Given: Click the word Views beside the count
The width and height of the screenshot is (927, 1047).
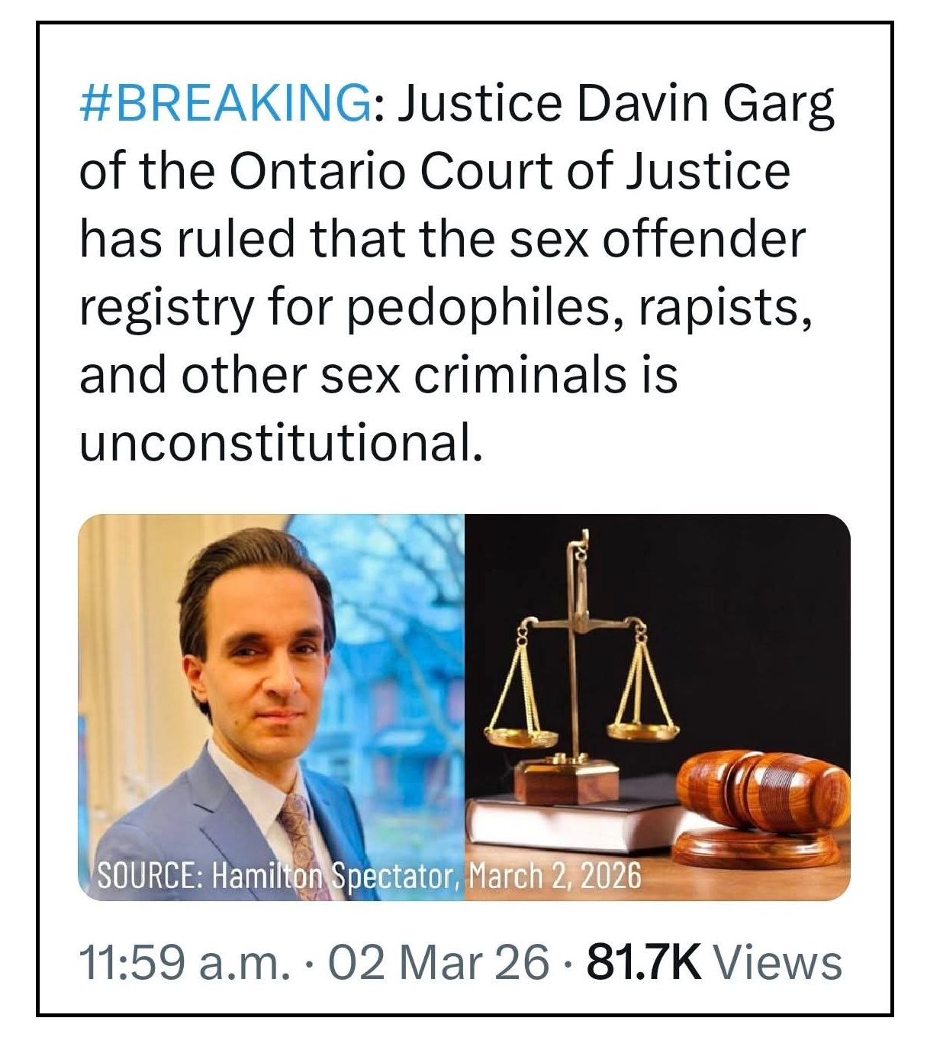Looking at the screenshot, I should click(x=777, y=962).
